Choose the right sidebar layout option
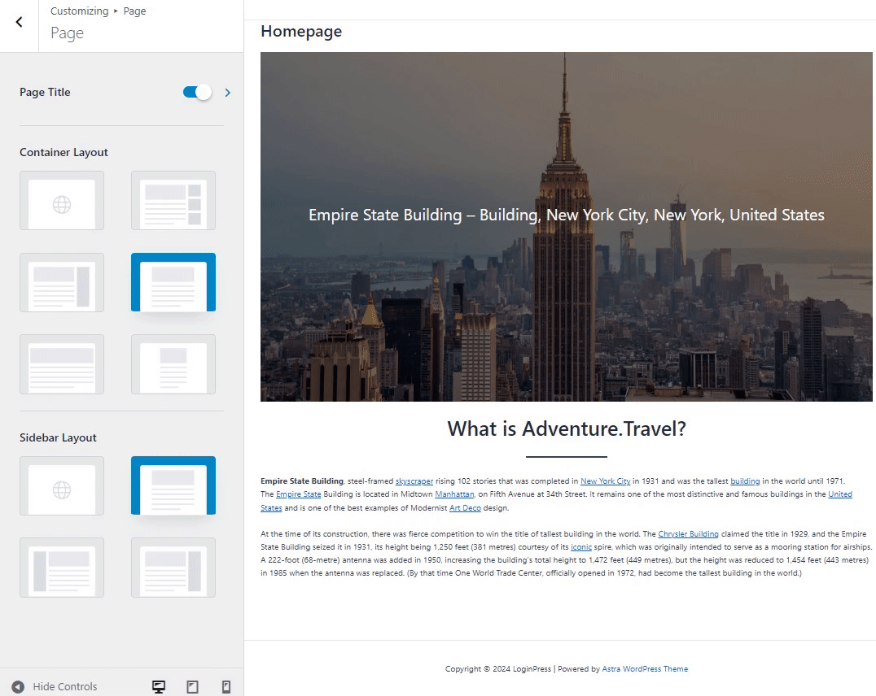The width and height of the screenshot is (876, 696). point(173,567)
